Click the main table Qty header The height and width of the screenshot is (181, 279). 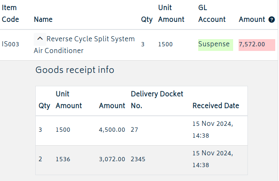click(x=147, y=20)
